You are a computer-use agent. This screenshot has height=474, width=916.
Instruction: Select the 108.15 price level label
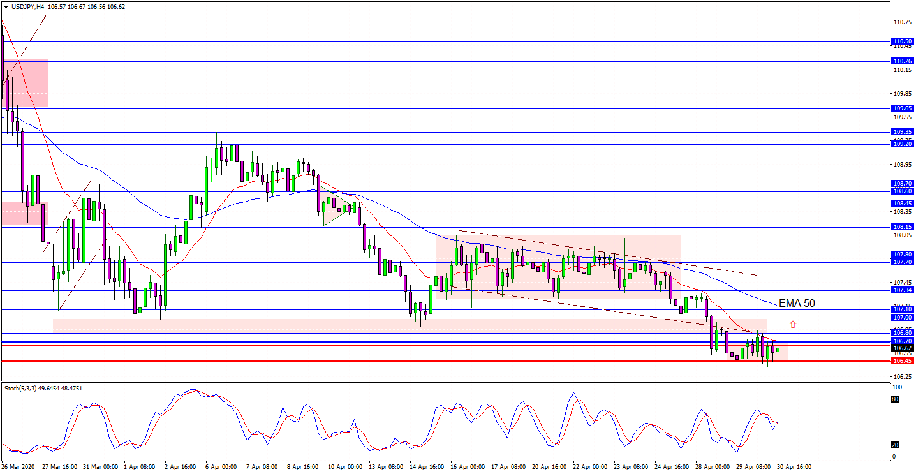coord(903,227)
